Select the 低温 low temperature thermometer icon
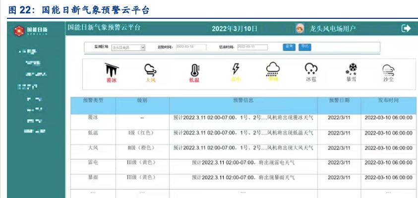The image size is (418, 198). coord(195,70)
